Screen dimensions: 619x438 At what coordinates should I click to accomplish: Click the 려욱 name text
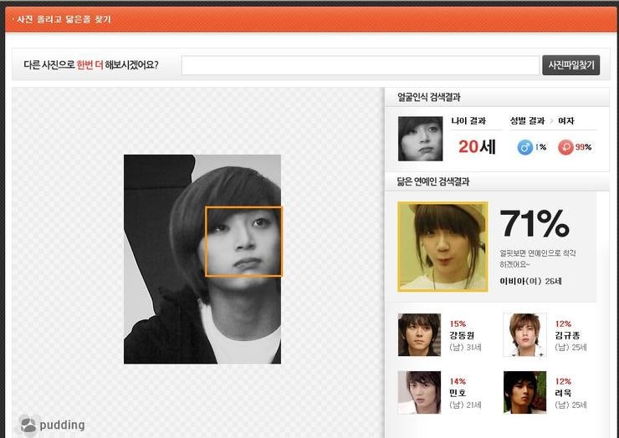point(563,393)
